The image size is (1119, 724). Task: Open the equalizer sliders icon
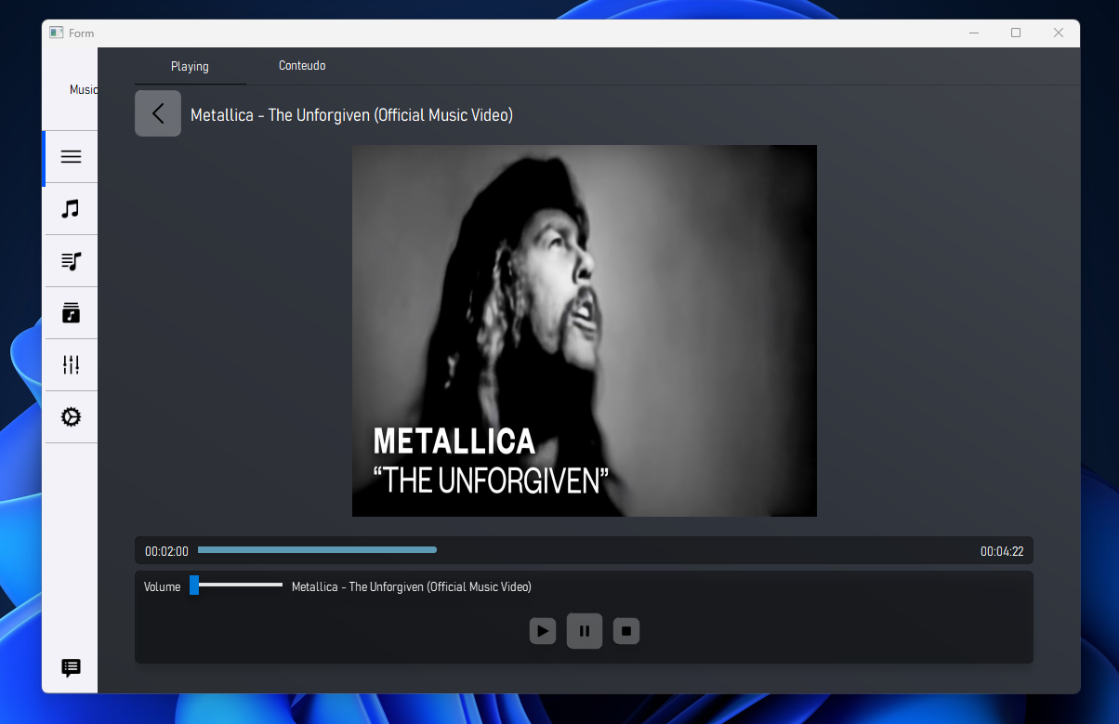click(x=71, y=365)
